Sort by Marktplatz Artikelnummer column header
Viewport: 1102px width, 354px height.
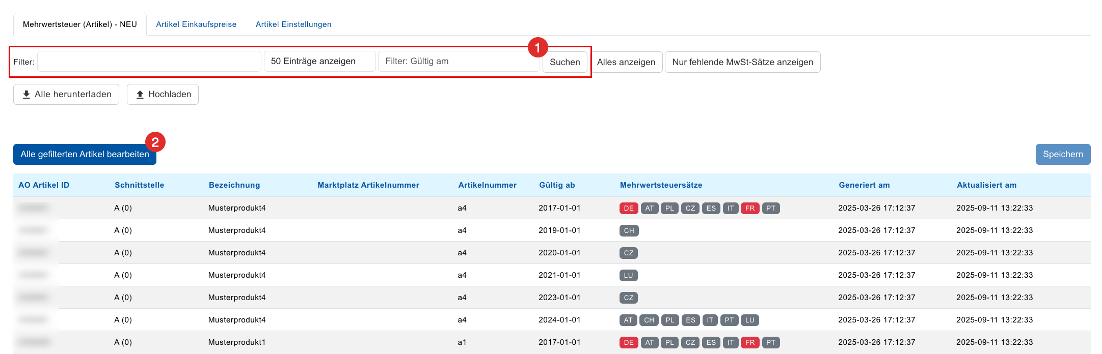coord(368,185)
